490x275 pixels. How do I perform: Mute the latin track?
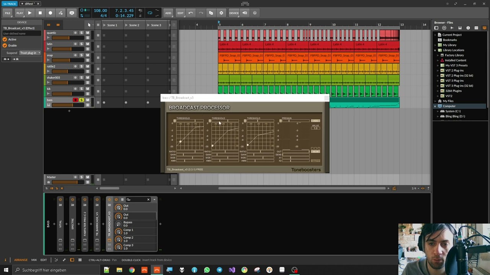click(87, 44)
